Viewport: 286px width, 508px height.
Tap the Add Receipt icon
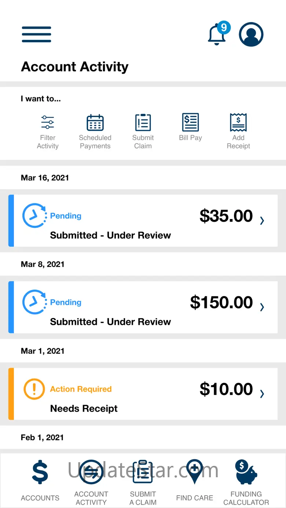point(238,123)
